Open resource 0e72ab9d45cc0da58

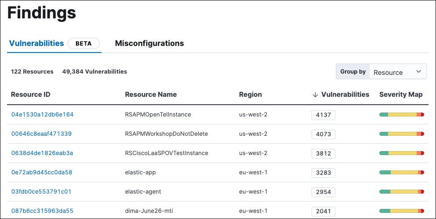click(x=42, y=172)
